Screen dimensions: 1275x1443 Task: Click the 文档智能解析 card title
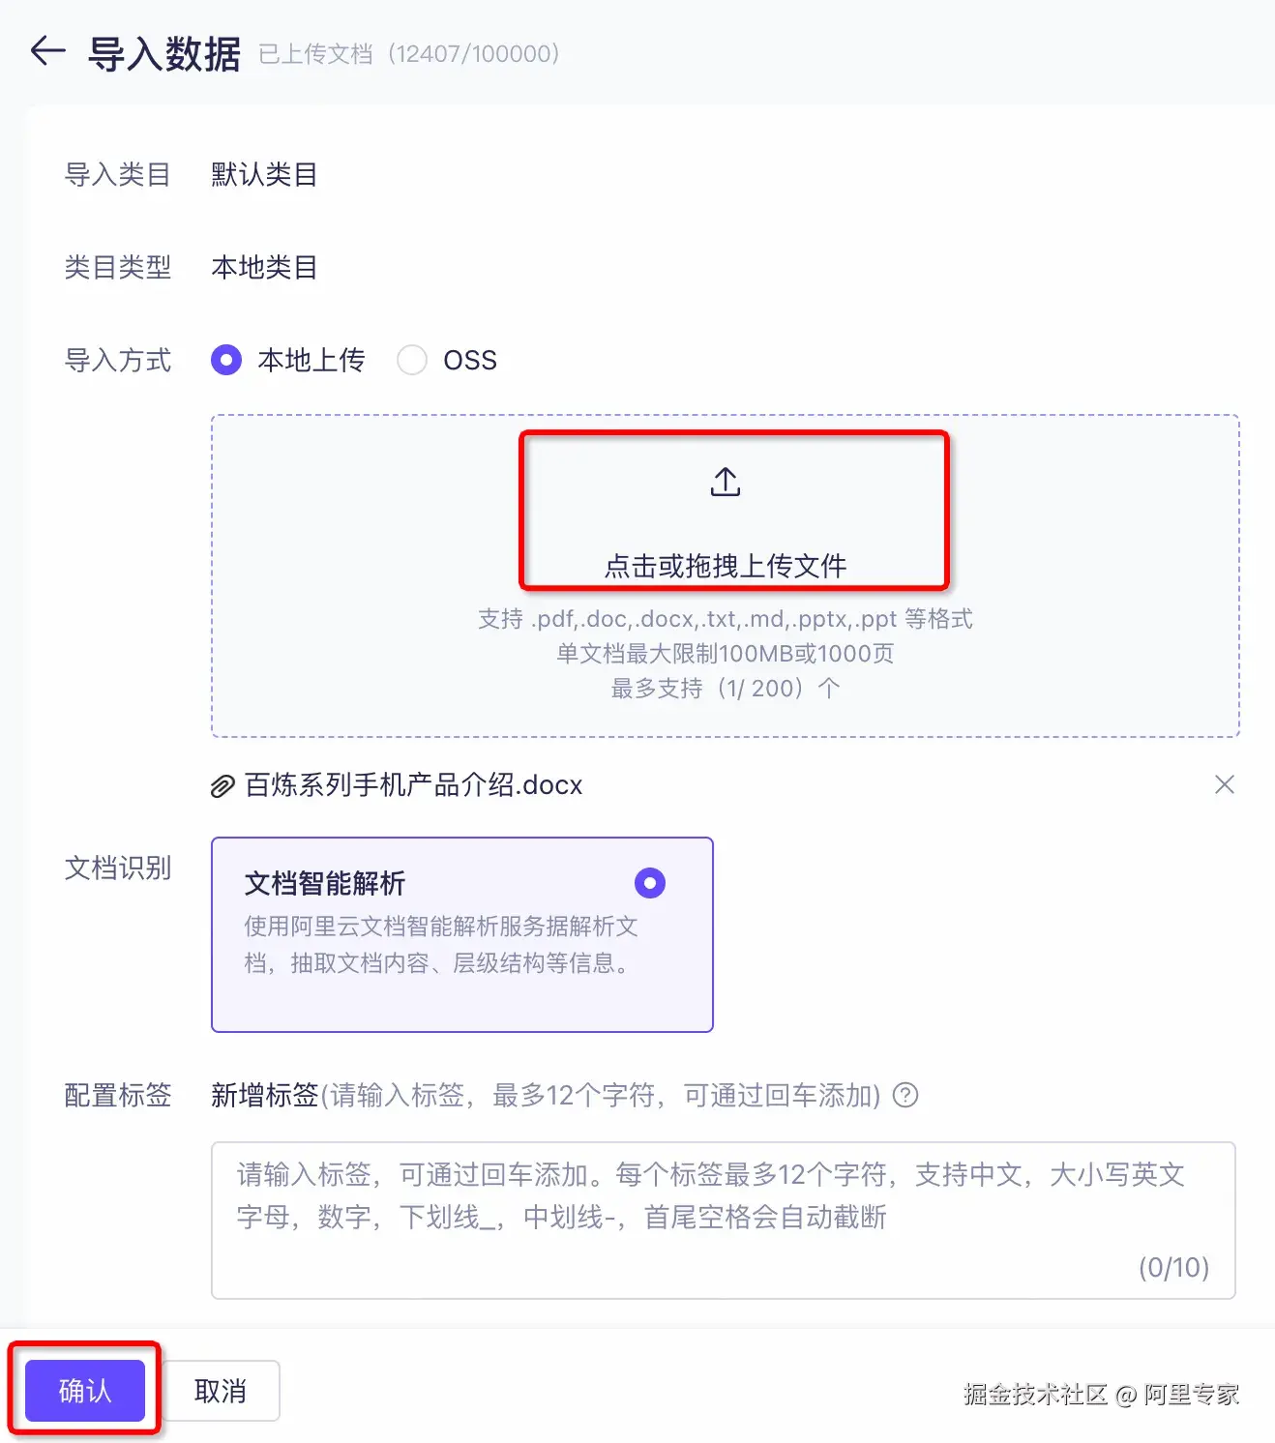[x=324, y=883]
